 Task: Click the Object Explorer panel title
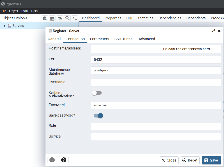15,18
